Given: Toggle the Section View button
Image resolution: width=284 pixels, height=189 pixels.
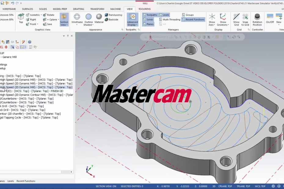Looking at the screenshot, I should click(64, 20).
